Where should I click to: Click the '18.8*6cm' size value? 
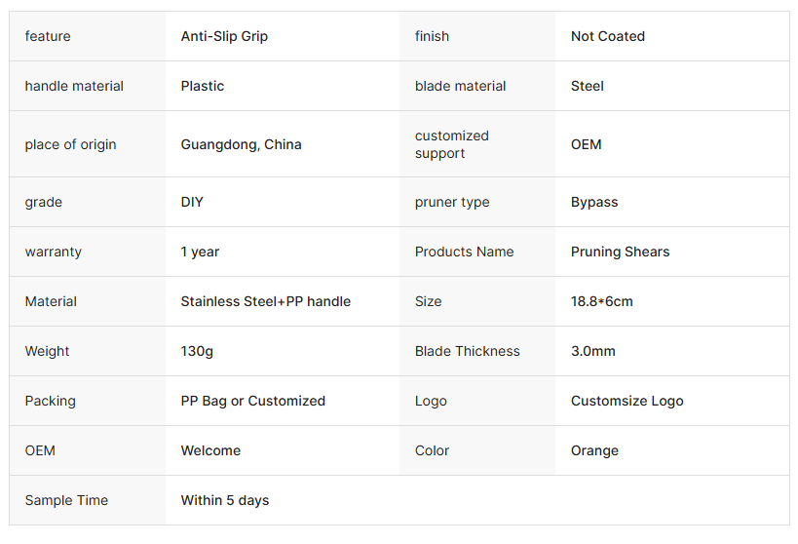click(601, 301)
